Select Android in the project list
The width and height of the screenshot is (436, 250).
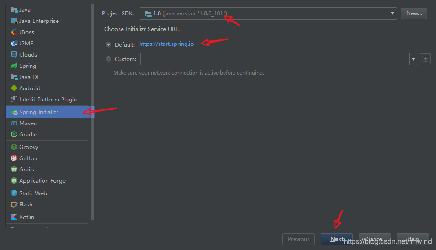[47, 88]
